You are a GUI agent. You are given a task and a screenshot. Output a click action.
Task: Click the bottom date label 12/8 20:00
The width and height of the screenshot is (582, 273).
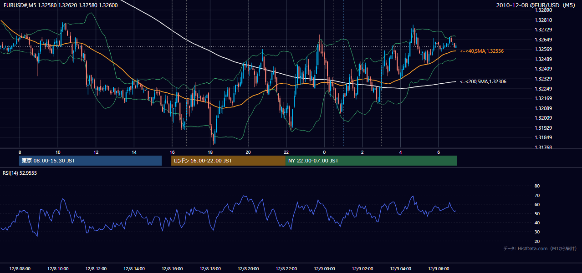248,268
